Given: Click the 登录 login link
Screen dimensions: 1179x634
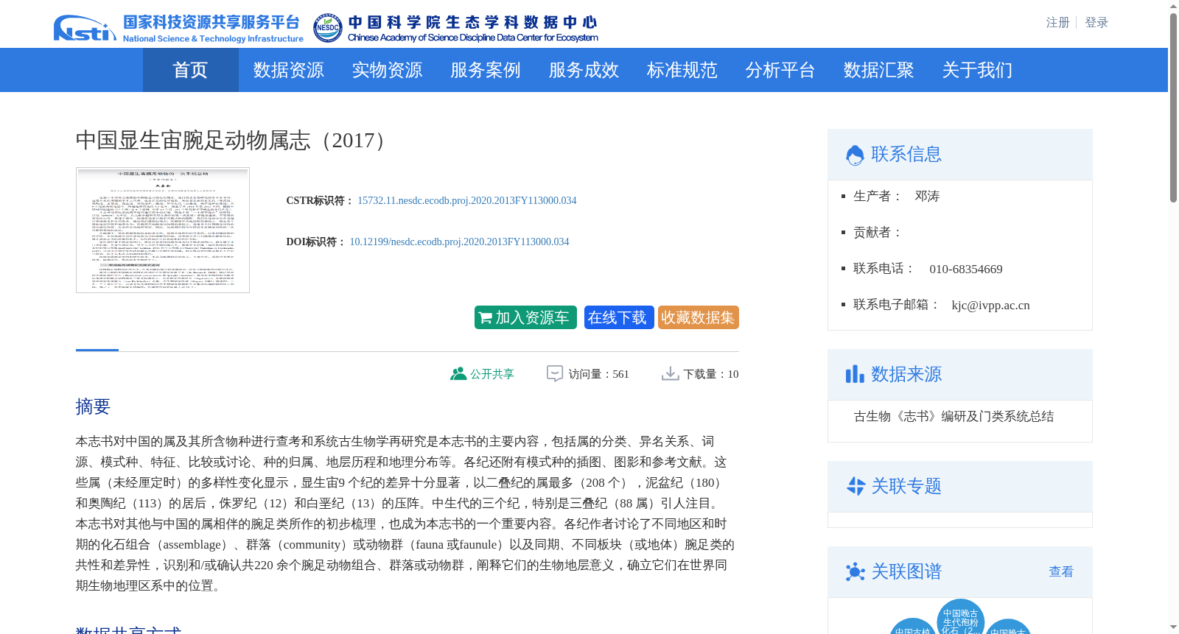Looking at the screenshot, I should click(x=1096, y=23).
